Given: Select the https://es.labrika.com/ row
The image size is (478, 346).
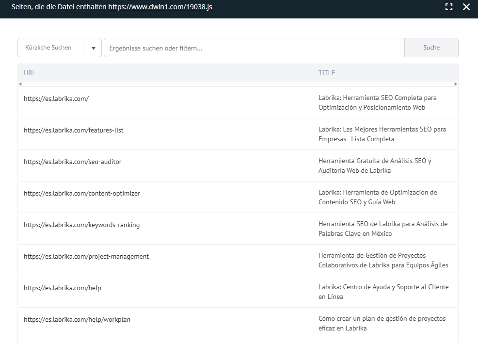Looking at the screenshot, I should click(238, 102).
